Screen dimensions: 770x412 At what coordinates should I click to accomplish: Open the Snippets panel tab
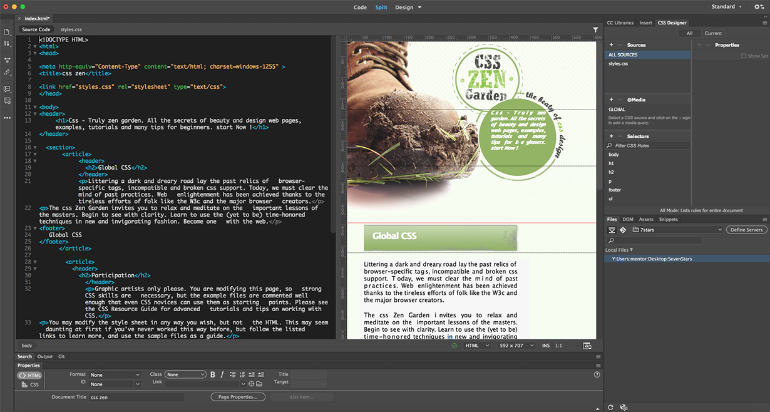point(668,220)
